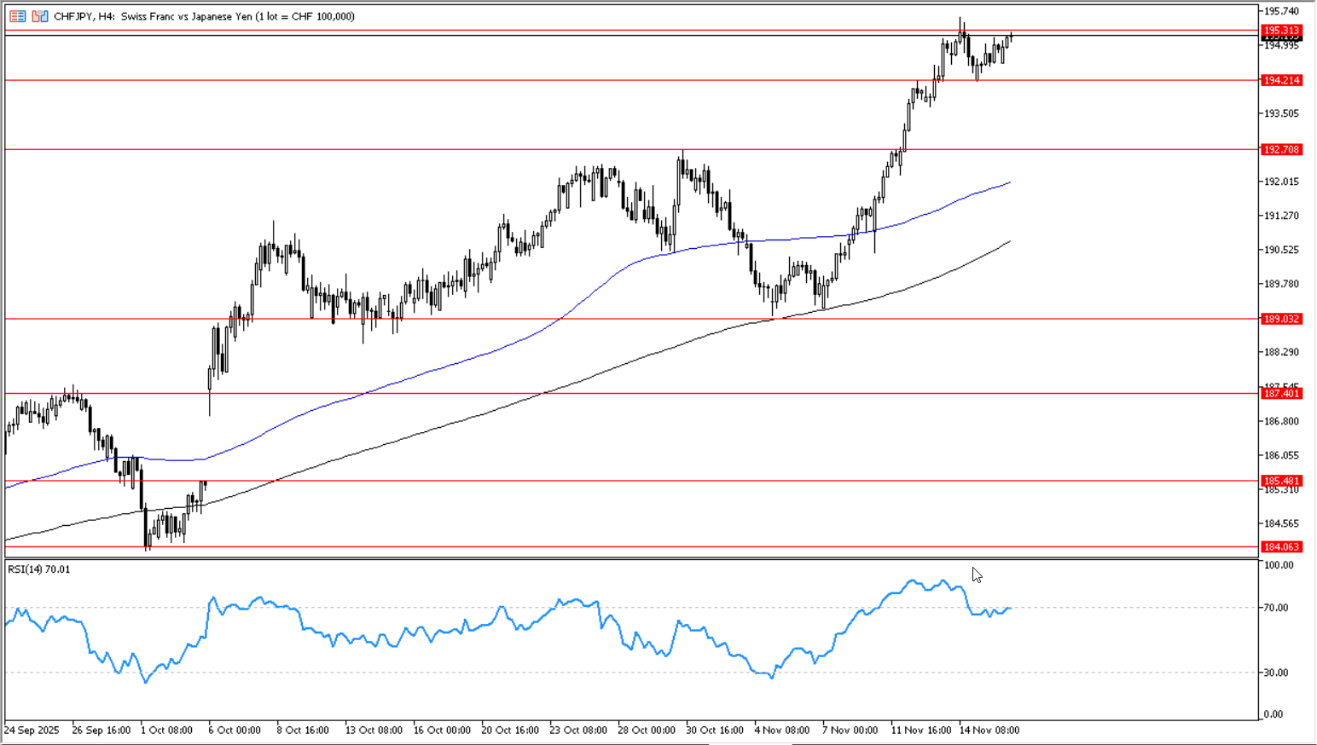Click the RSI(14) 70.01 indicator label

click(39, 569)
